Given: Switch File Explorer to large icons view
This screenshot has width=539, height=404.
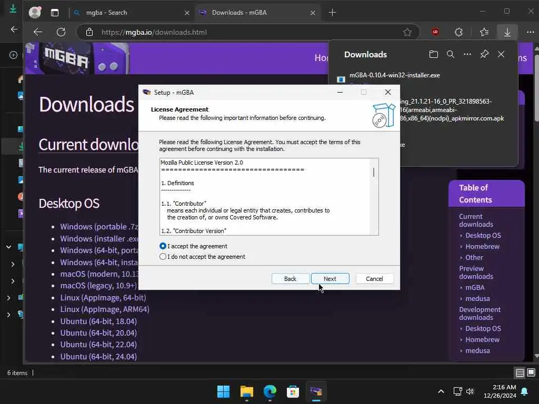Looking at the screenshot, I should [531, 372].
